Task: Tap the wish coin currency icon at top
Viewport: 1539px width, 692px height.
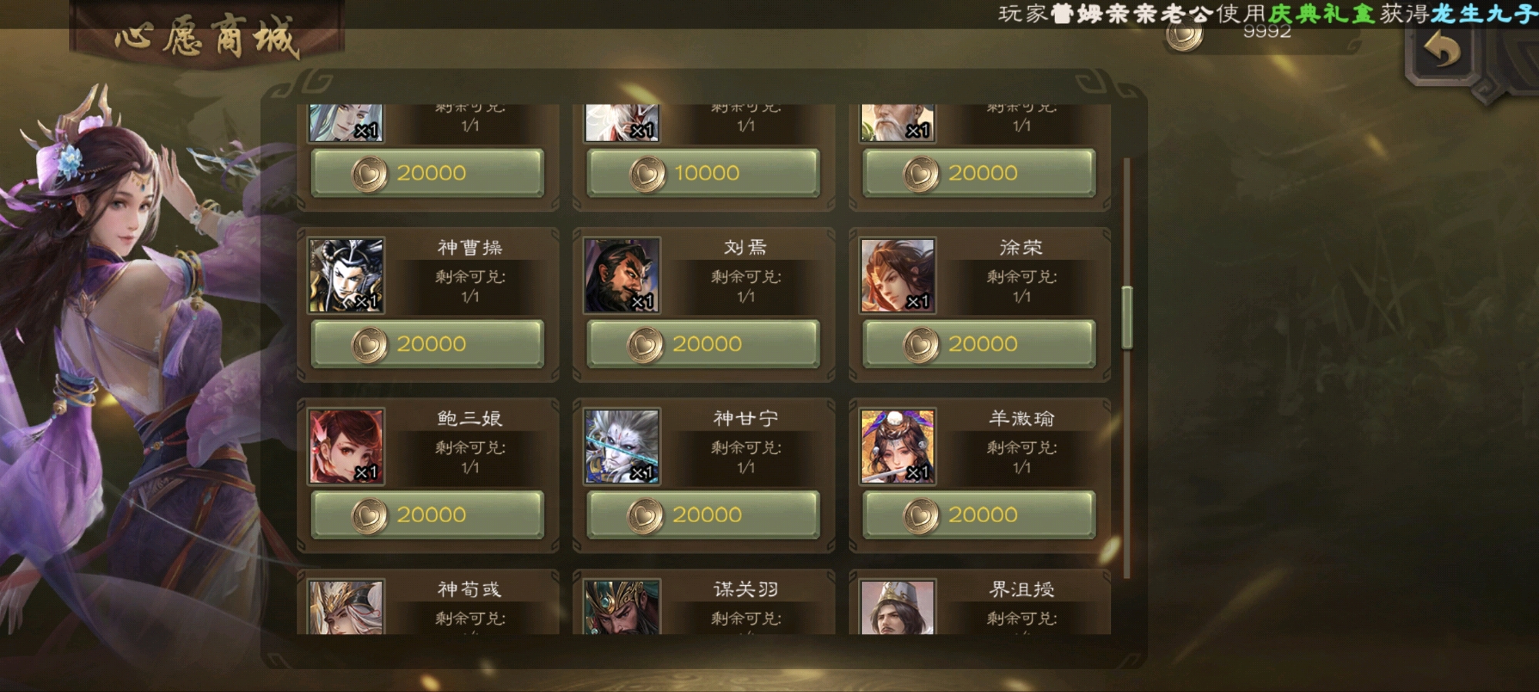Action: [x=1184, y=35]
